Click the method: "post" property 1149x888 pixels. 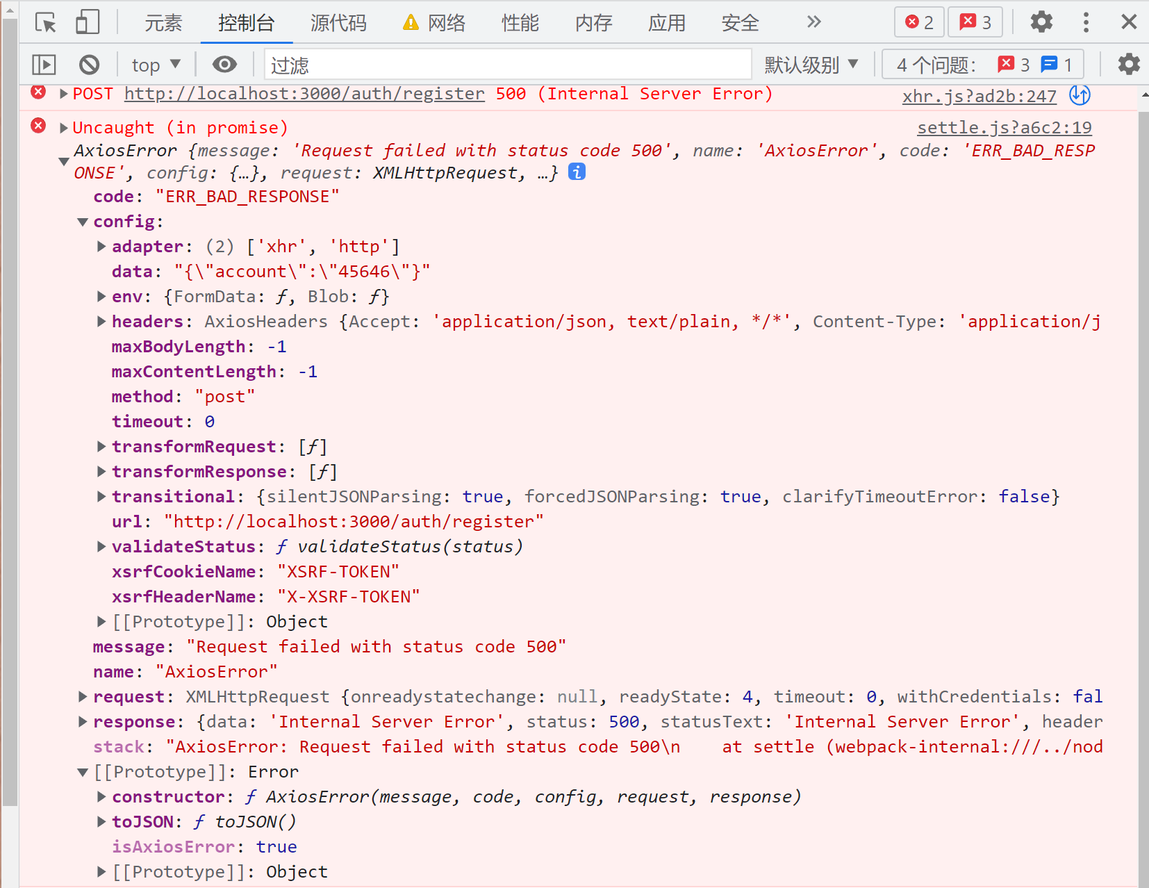(183, 397)
